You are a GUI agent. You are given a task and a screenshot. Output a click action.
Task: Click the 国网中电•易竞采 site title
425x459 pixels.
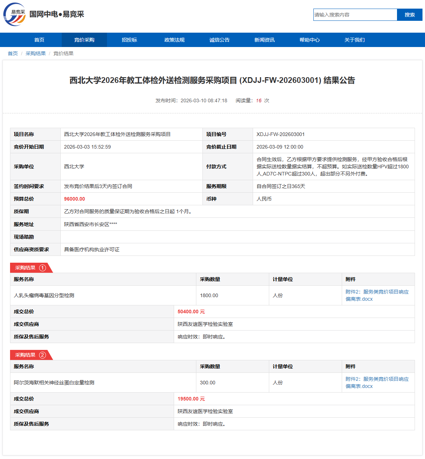(57, 14)
